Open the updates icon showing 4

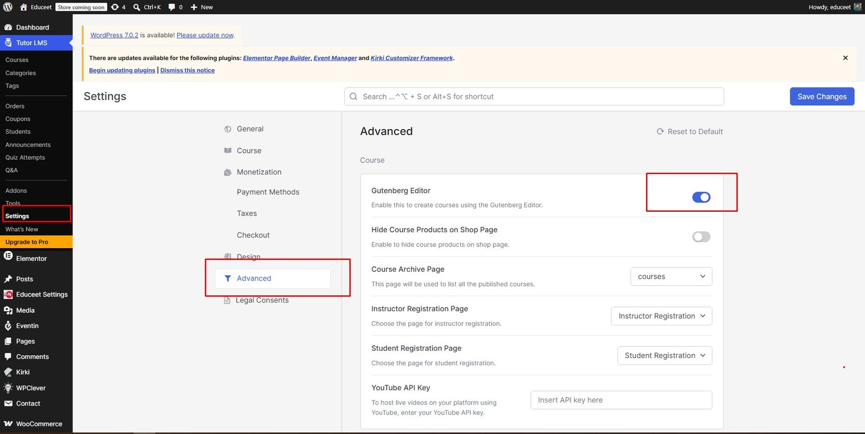115,7
